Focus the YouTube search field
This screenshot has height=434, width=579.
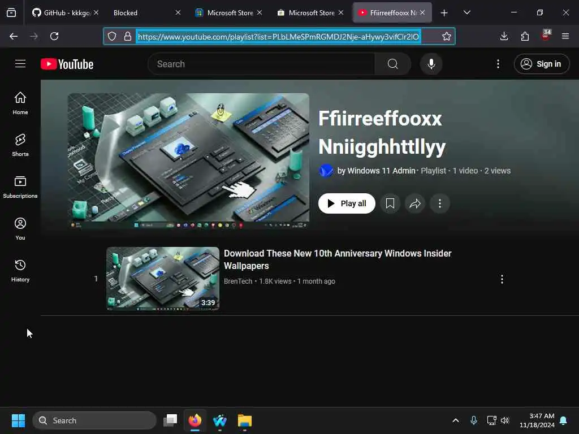point(261,64)
